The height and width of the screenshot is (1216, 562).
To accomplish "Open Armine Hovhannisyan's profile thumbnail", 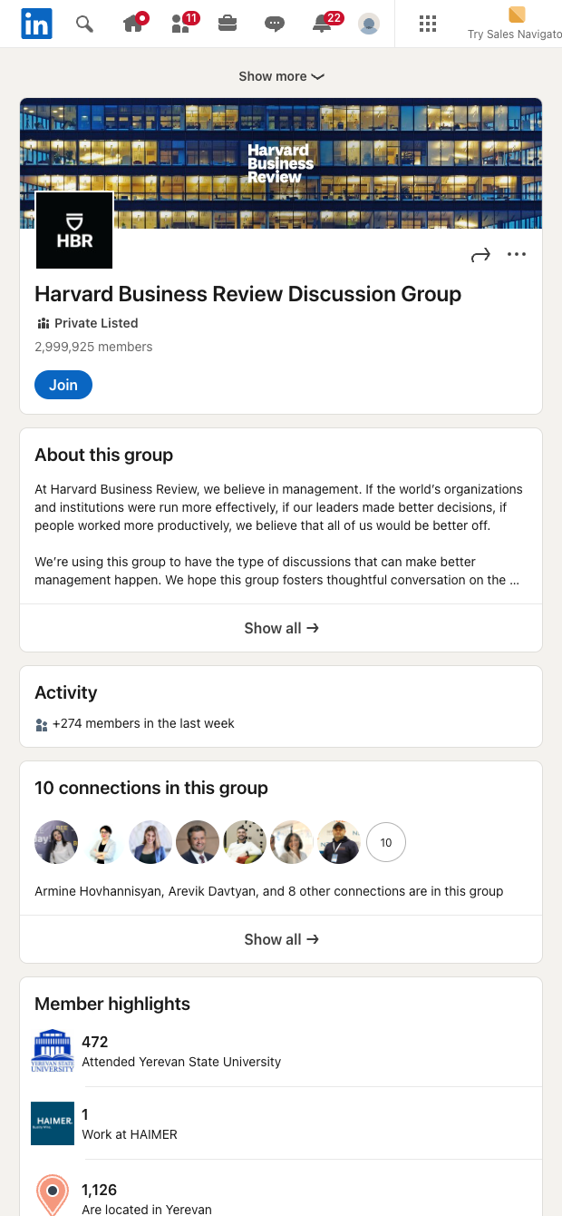I will (56, 842).
